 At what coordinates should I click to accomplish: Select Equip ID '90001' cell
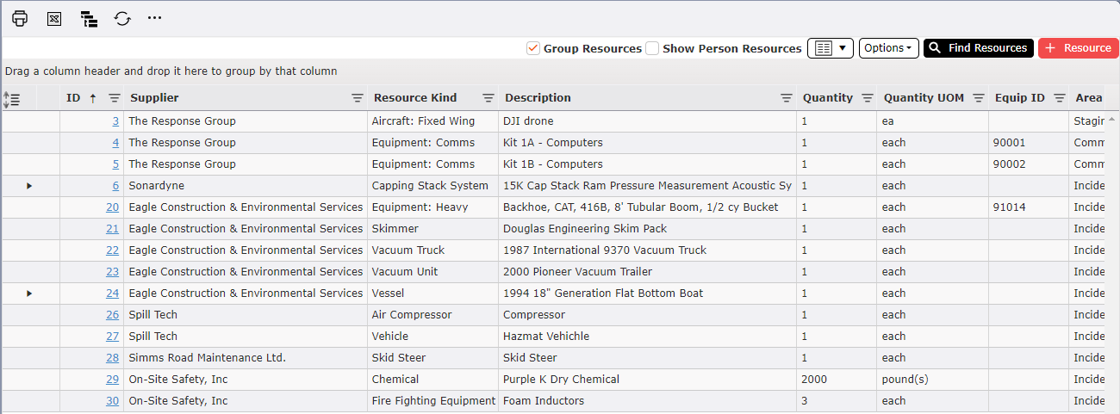point(1029,143)
